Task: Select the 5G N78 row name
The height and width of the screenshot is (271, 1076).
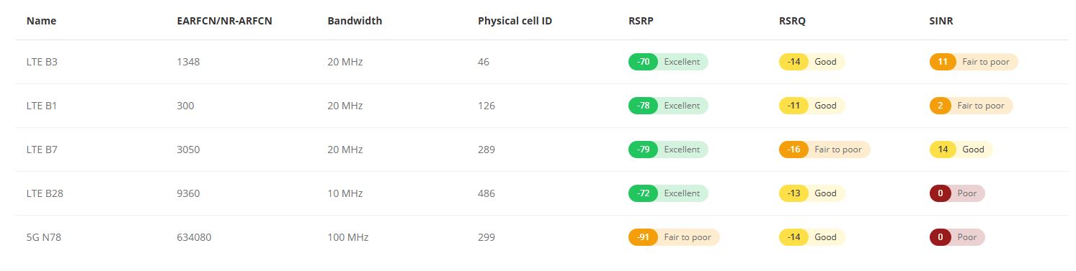Action: [x=44, y=237]
